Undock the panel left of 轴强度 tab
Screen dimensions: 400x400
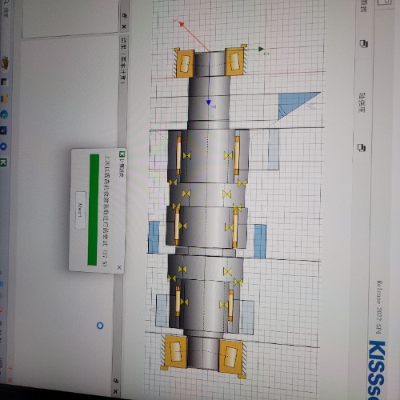[x=363, y=43]
